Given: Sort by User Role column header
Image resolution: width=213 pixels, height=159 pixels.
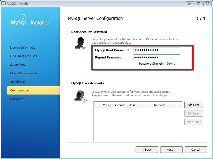Looking at the screenshot, I should (x=164, y=105).
